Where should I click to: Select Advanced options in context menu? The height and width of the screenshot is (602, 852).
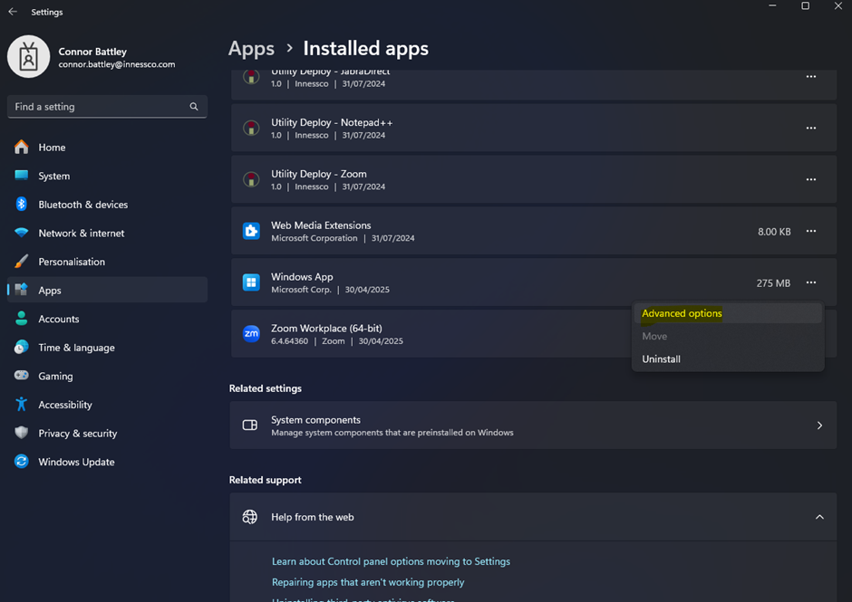(x=682, y=313)
